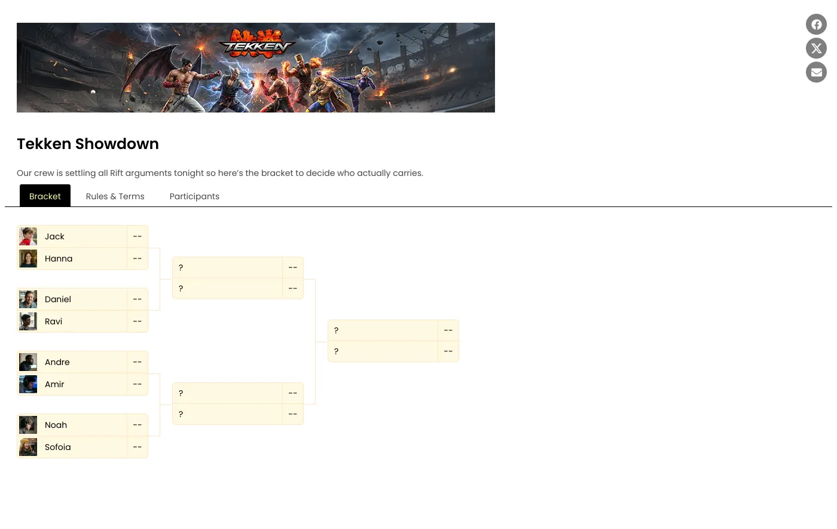Click the Tekken banner image

(x=256, y=68)
